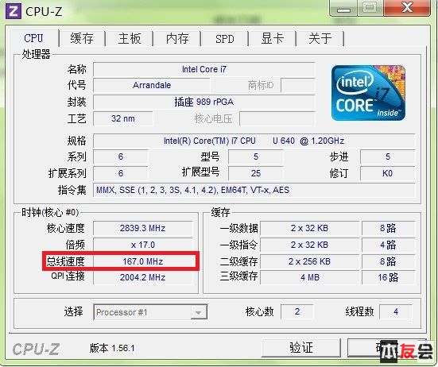Click the version text 版本 1.56.1
The image size is (438, 367).
(x=112, y=348)
